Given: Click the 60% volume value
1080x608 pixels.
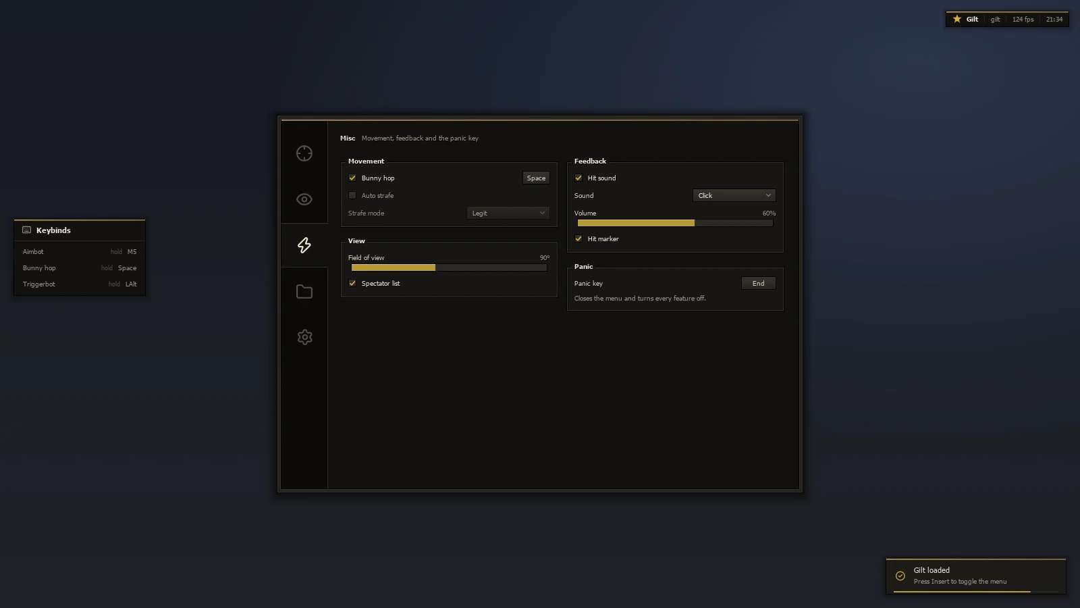Looking at the screenshot, I should 769,213.
